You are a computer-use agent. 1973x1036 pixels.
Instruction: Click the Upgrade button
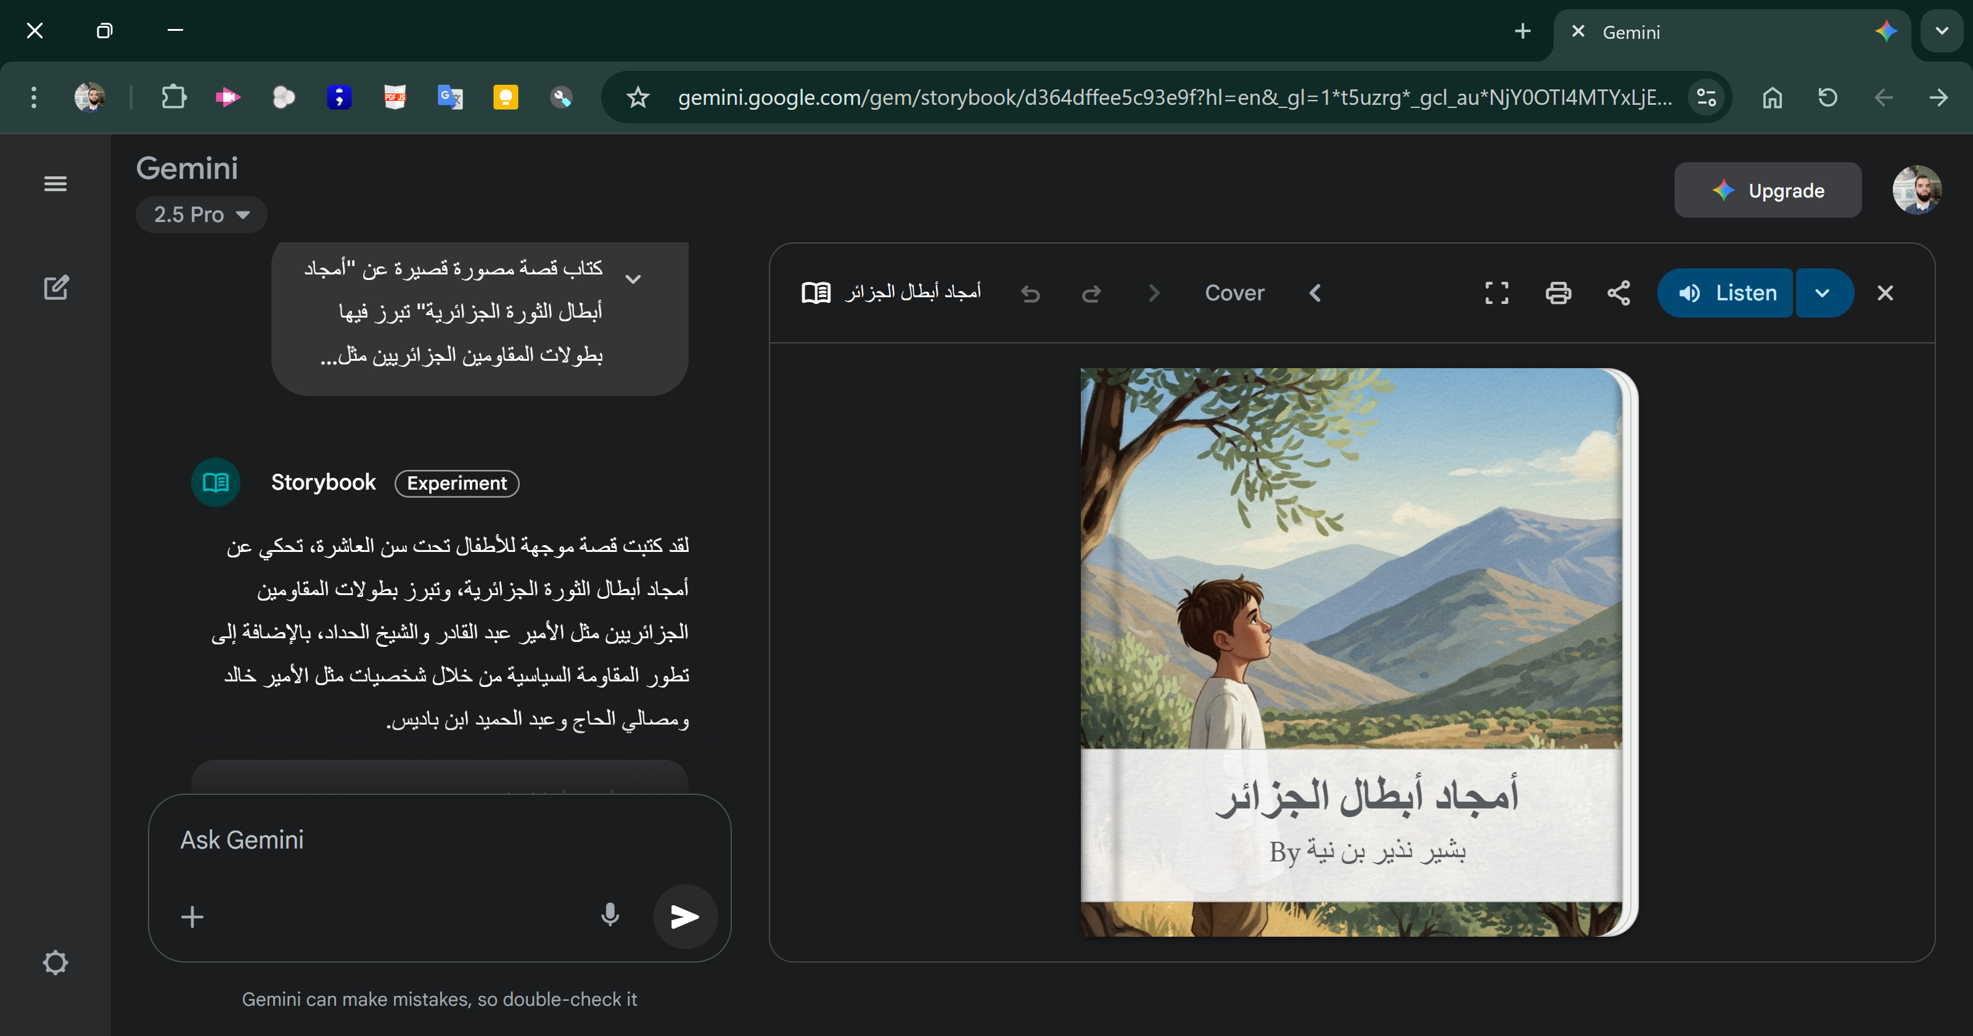coord(1768,190)
